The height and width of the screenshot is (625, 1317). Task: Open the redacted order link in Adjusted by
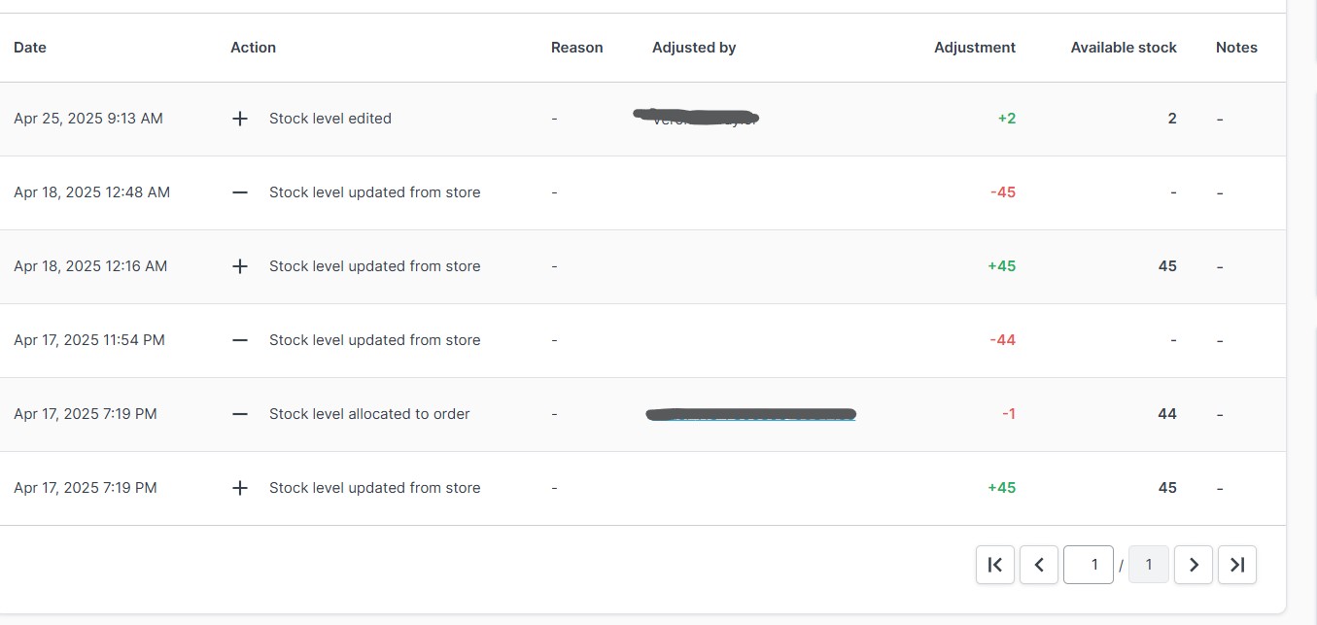(x=750, y=415)
